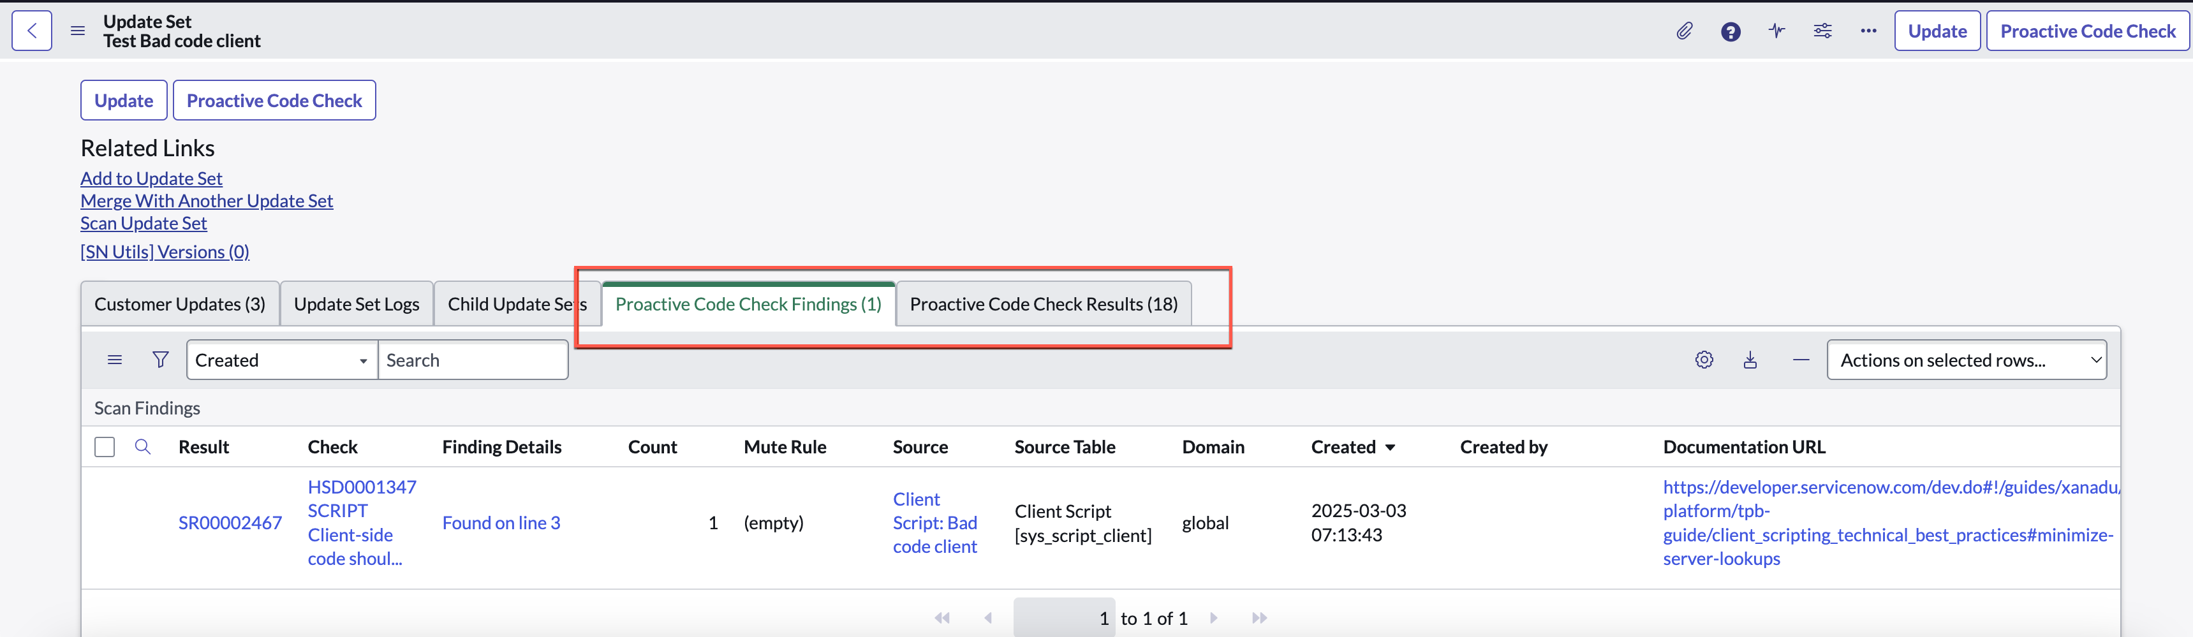Open the list personalize gear icon
Screen dimensions: 2193x637
(x=1704, y=360)
